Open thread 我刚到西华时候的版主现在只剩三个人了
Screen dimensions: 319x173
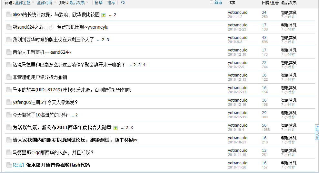[53, 40]
